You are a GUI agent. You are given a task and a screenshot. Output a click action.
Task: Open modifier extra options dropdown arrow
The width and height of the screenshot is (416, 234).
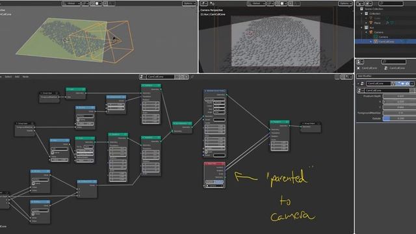[412, 84]
